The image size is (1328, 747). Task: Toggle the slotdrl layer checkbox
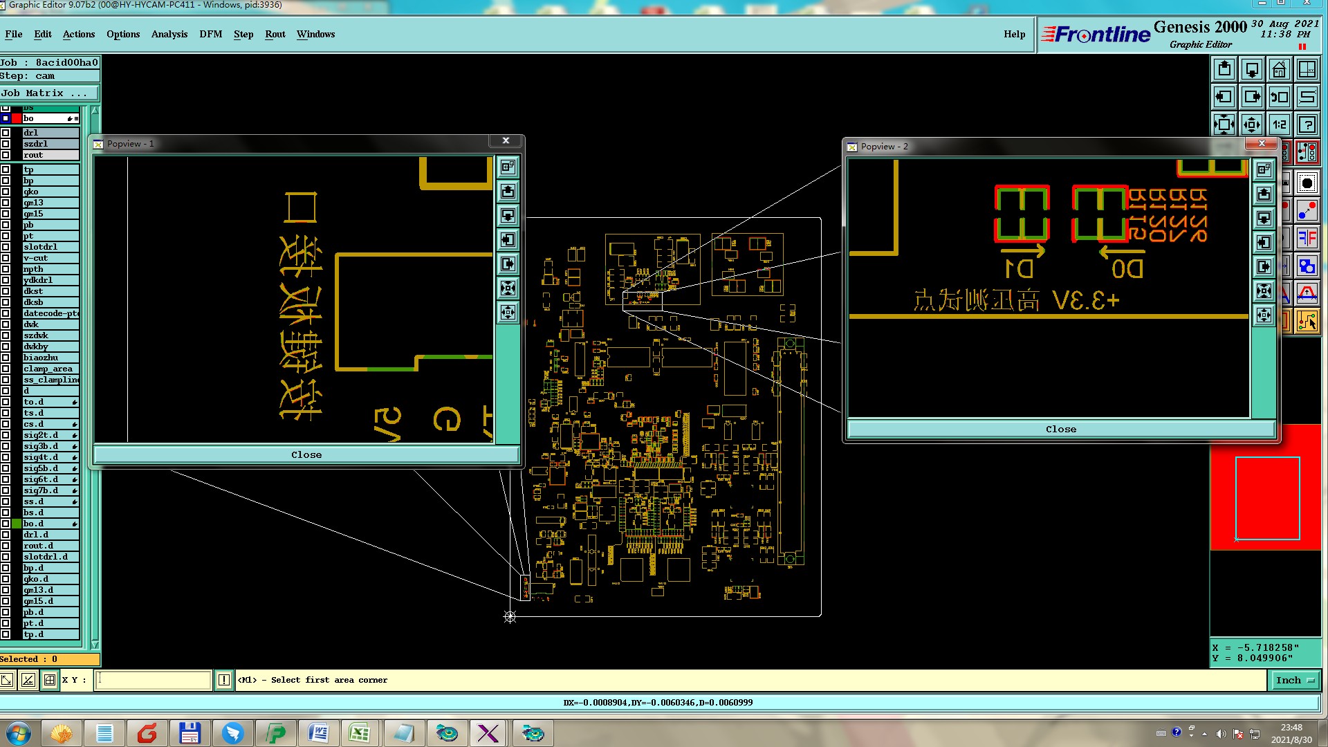[x=6, y=247]
